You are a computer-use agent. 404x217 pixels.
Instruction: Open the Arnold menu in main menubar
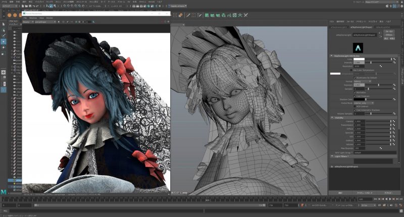pyautogui.click(x=151, y=2)
